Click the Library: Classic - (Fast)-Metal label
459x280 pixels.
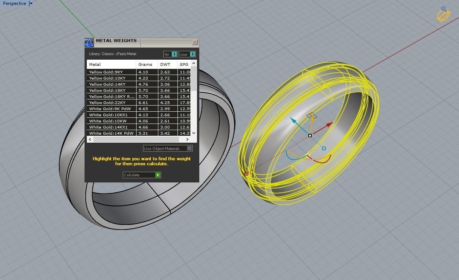tap(112, 54)
